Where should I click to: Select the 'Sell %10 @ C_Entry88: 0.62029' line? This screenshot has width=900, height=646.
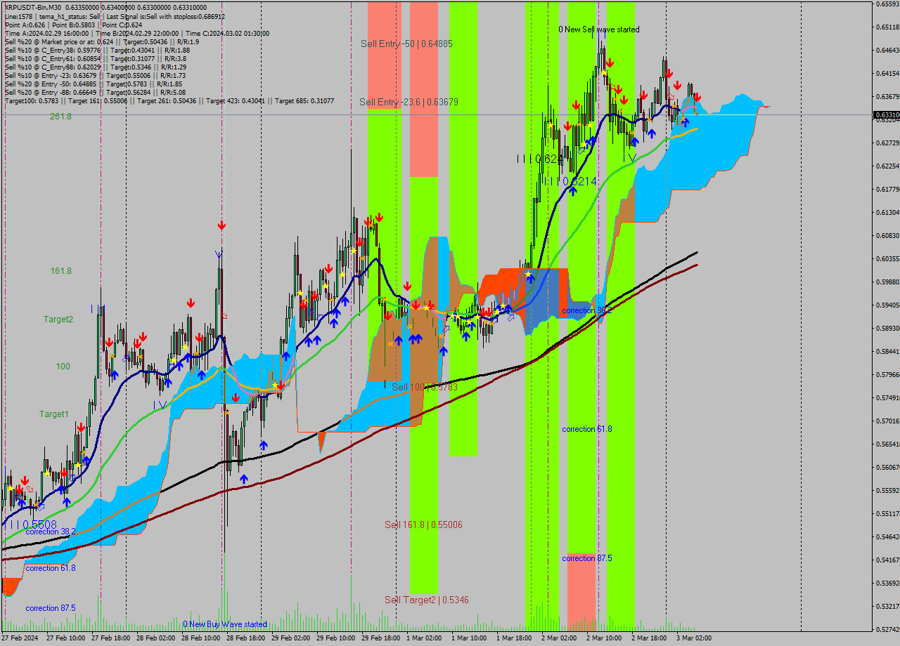pyautogui.click(x=96, y=67)
